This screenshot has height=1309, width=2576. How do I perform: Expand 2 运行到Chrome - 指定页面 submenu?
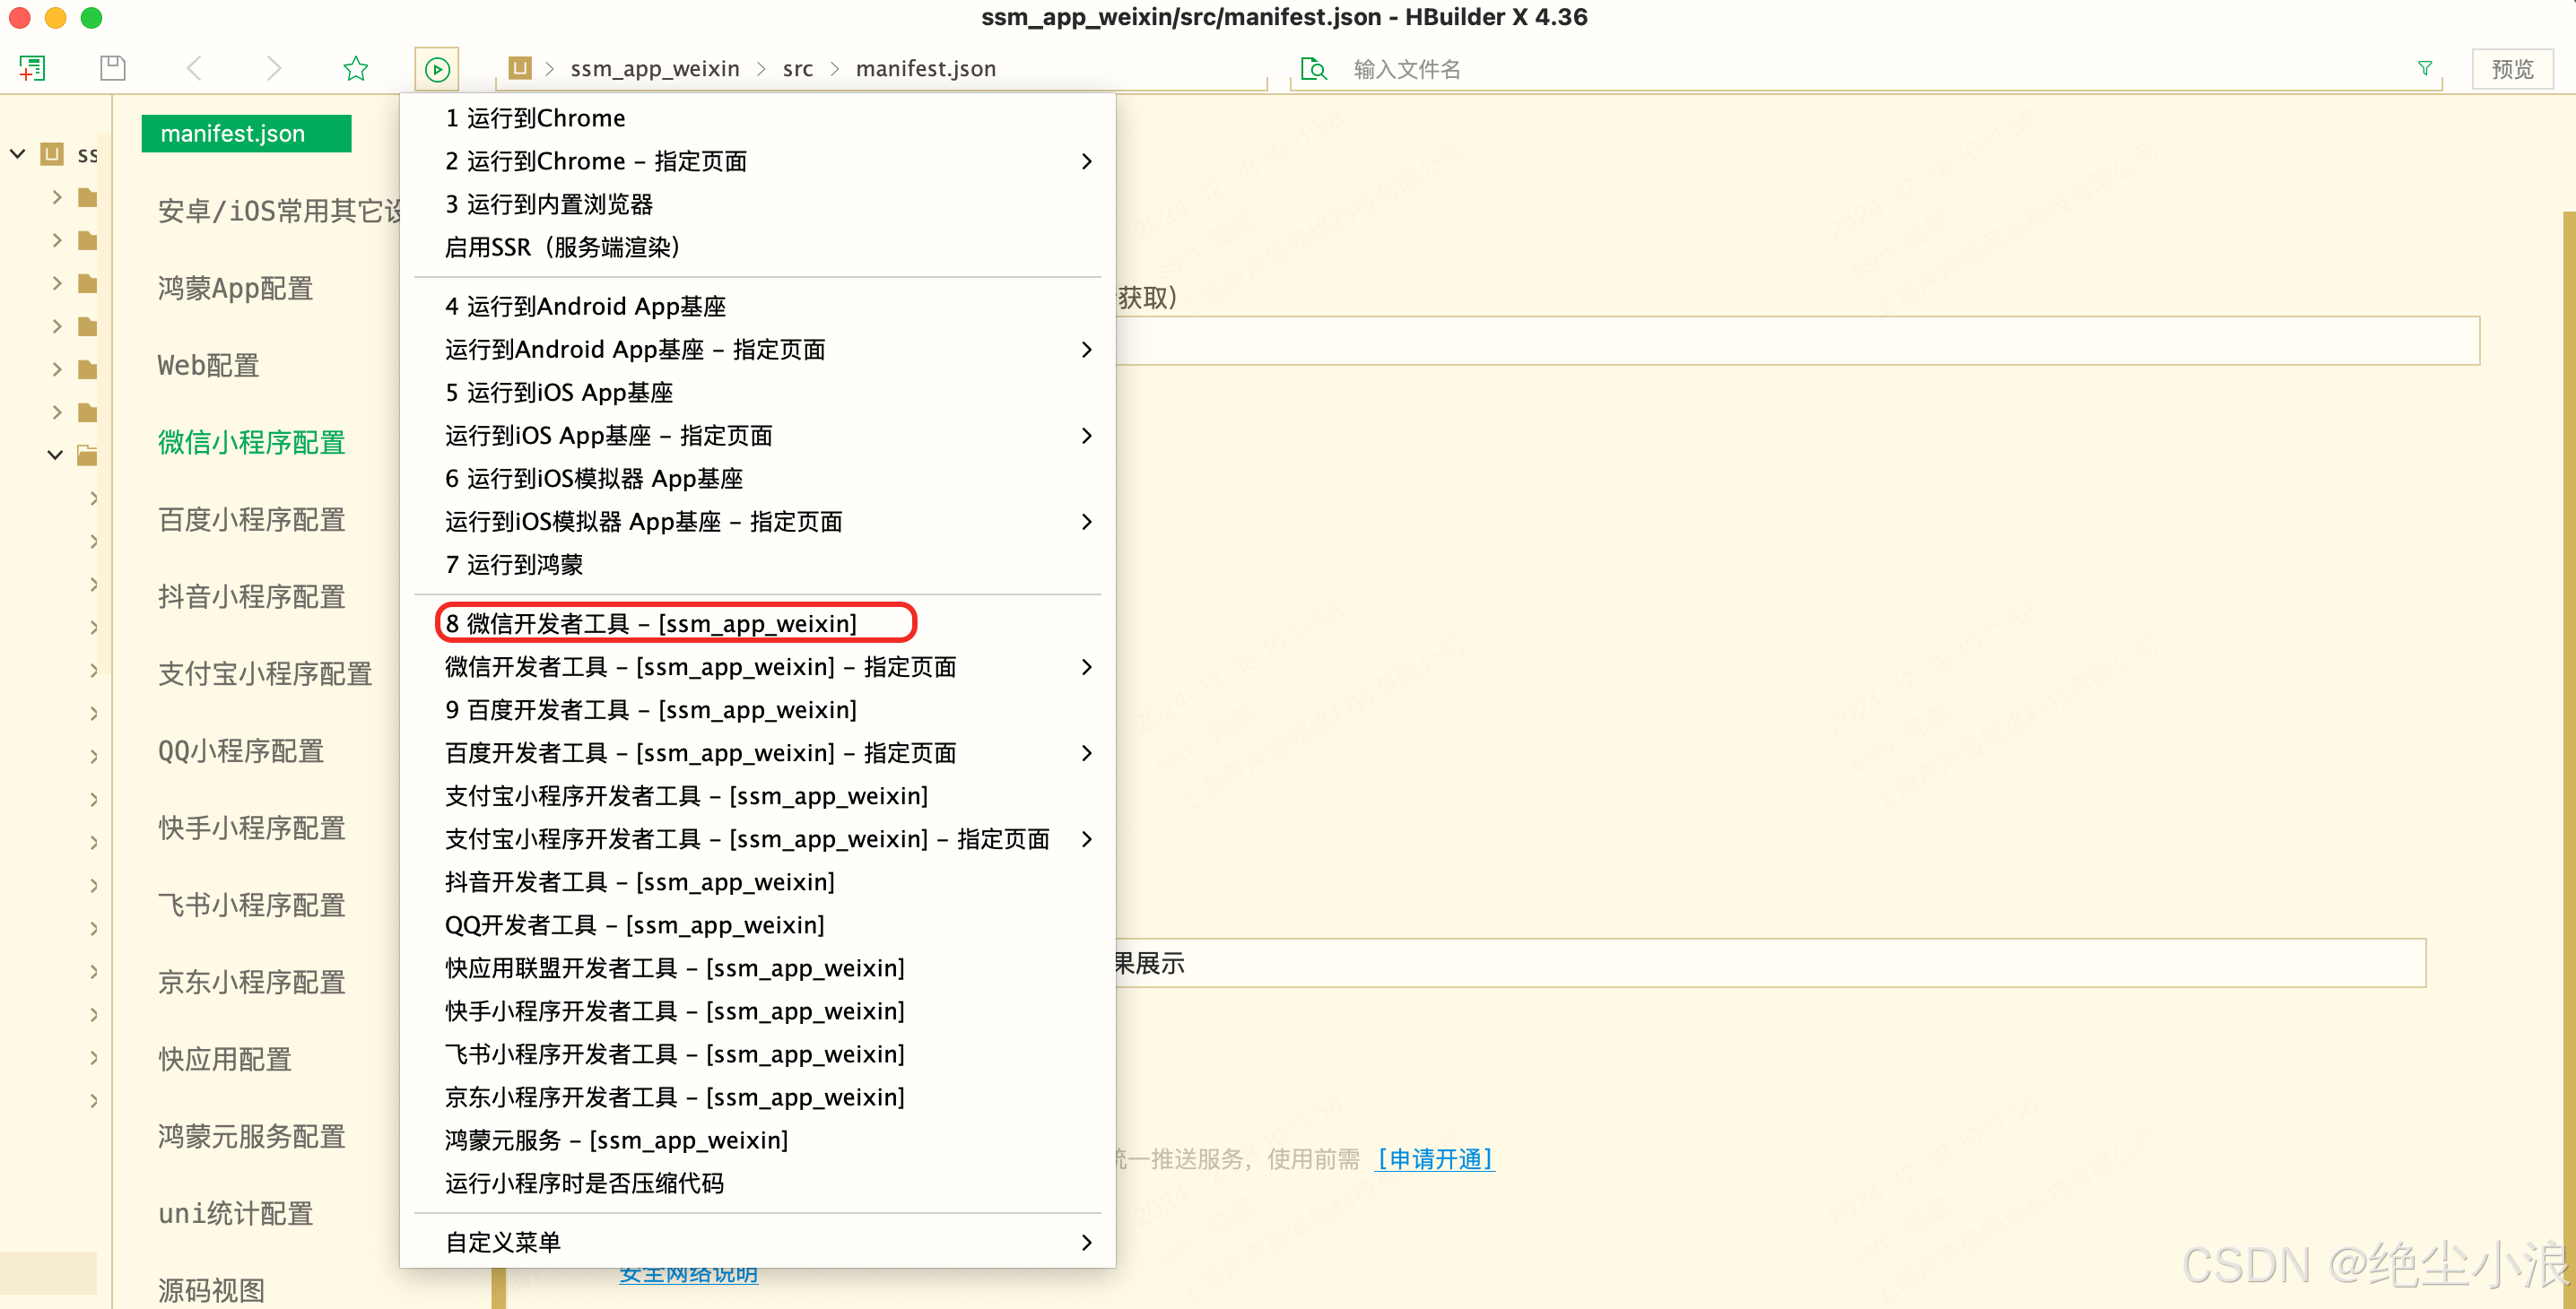click(758, 160)
